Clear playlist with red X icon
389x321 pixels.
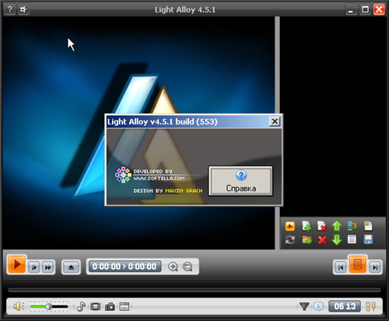[322, 240]
